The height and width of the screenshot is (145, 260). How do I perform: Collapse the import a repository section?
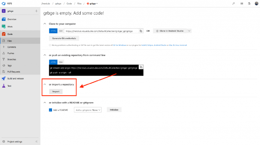pos(45,84)
